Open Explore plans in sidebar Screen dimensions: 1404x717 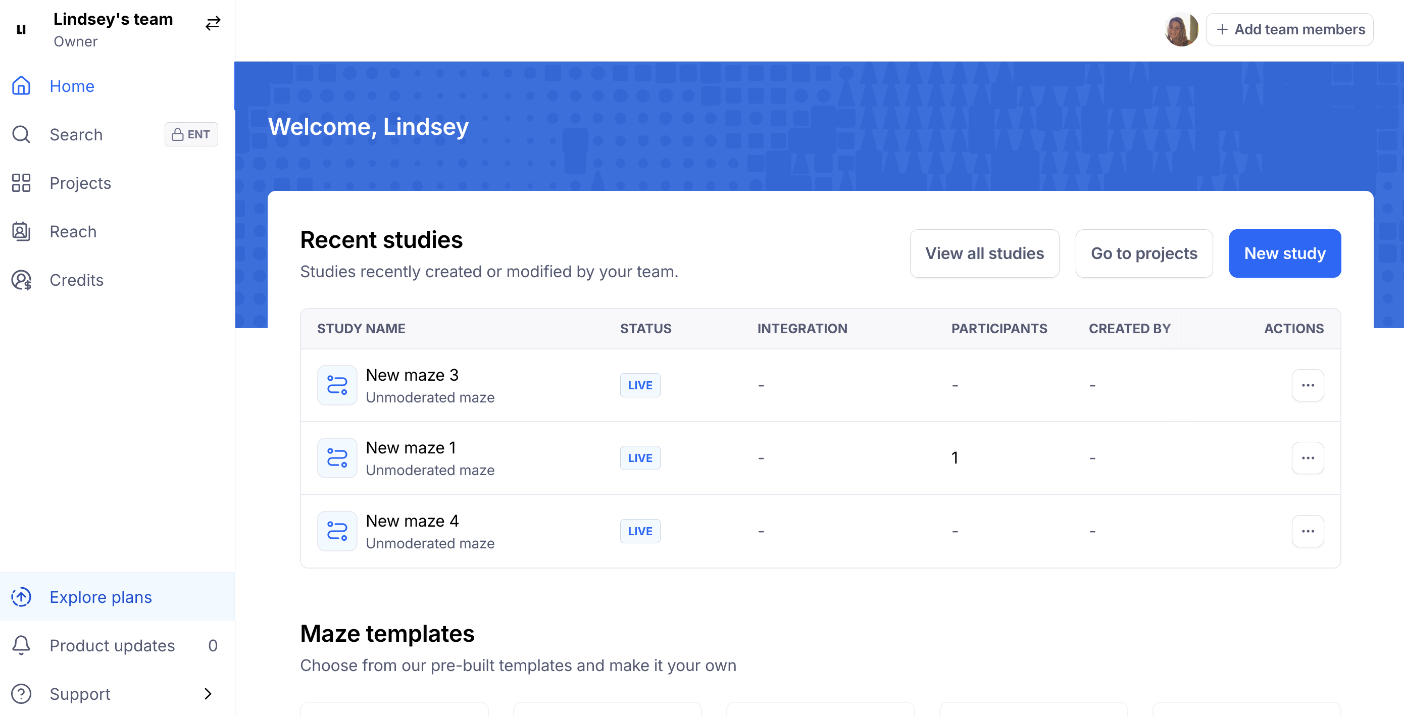(x=101, y=597)
